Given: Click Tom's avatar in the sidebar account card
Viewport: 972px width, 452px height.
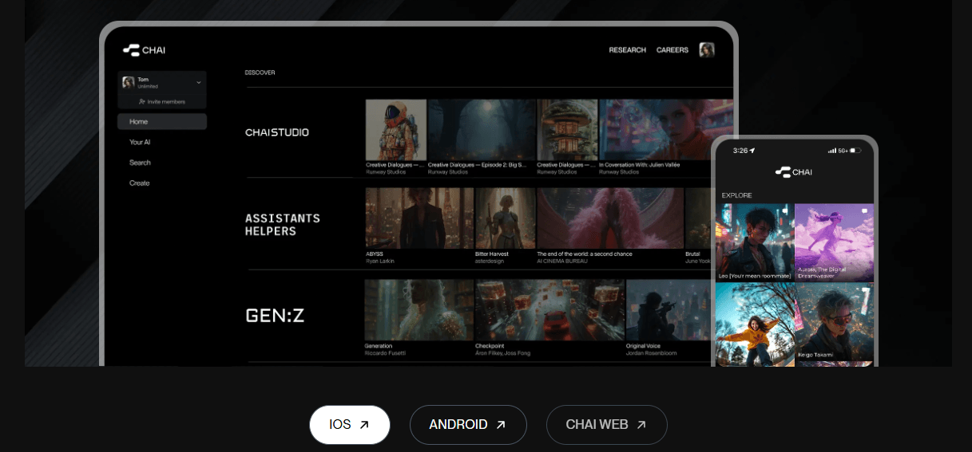Looking at the screenshot, I should (x=128, y=82).
